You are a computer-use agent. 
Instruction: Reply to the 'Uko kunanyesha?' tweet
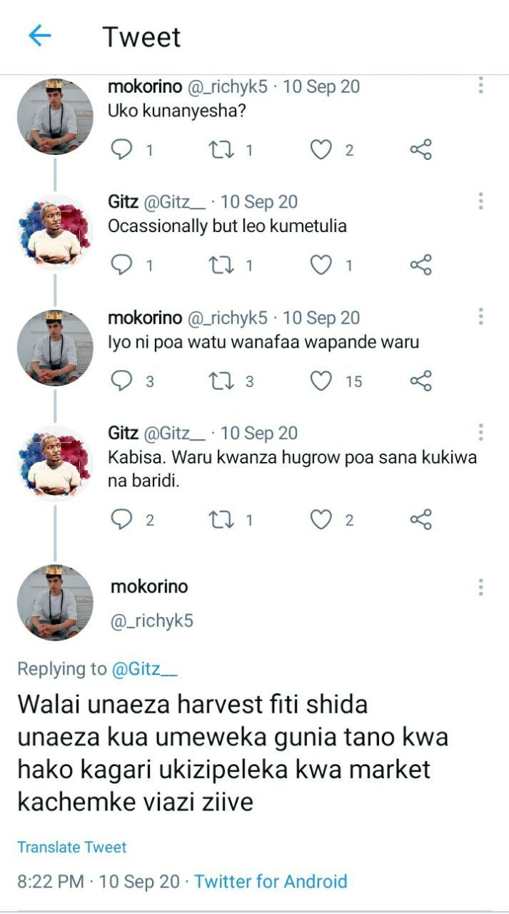123,150
